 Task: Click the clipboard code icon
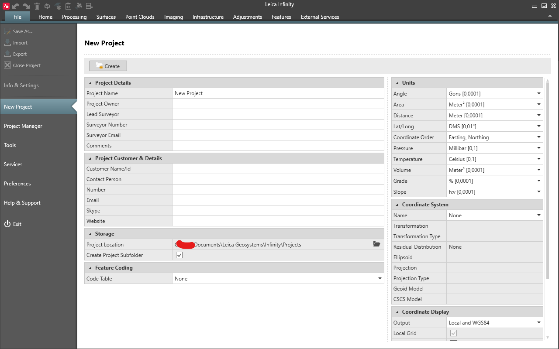pyautogui.click(x=69, y=6)
